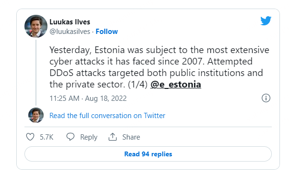Open Luukas Ilves' large profile avatar

(x=36, y=26)
